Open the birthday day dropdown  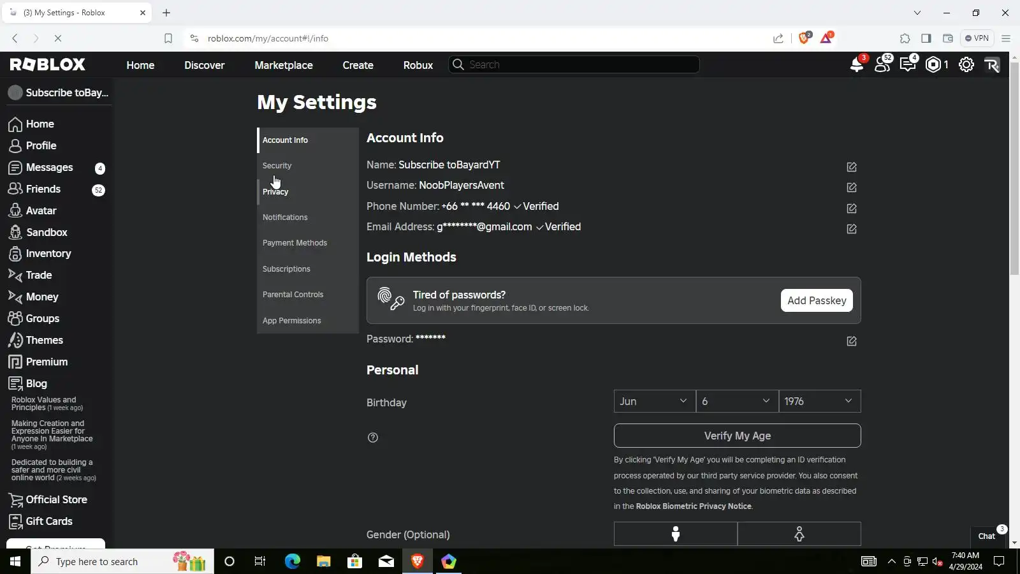[x=737, y=401]
